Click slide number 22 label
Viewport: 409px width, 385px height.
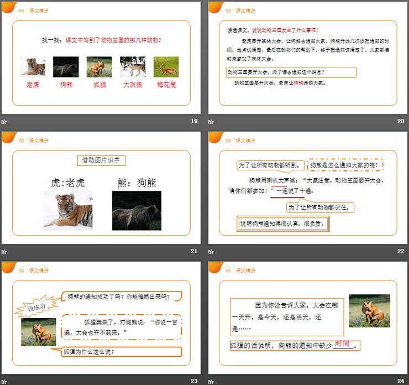point(401,251)
